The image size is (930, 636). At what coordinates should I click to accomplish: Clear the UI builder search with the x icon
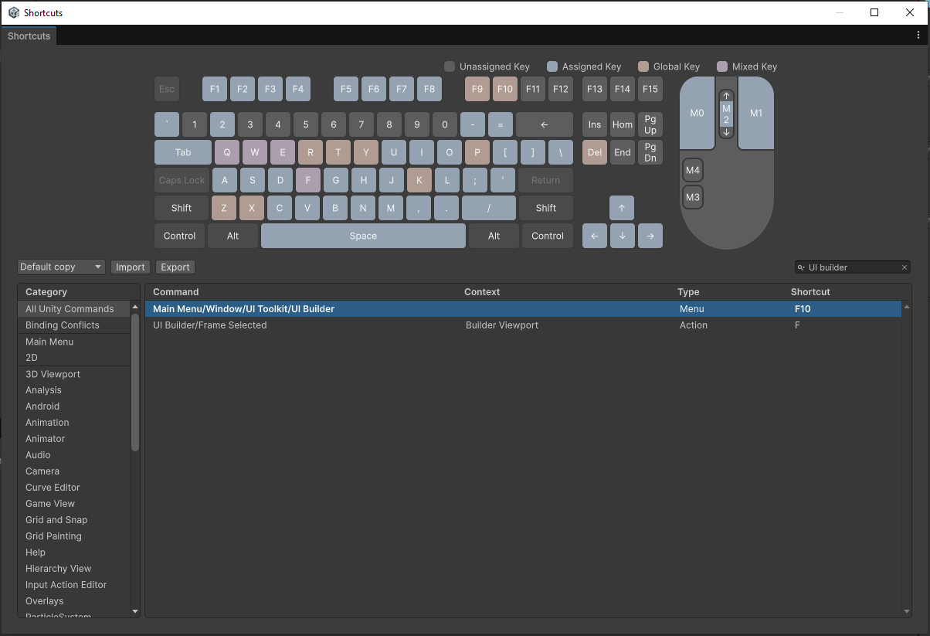(x=904, y=267)
